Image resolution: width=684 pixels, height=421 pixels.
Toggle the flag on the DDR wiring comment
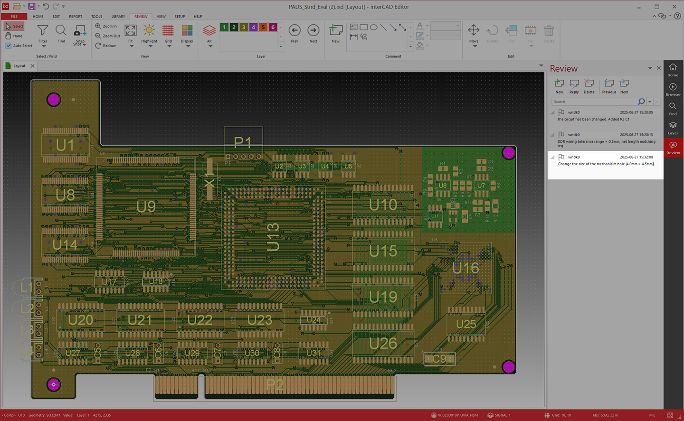click(561, 135)
